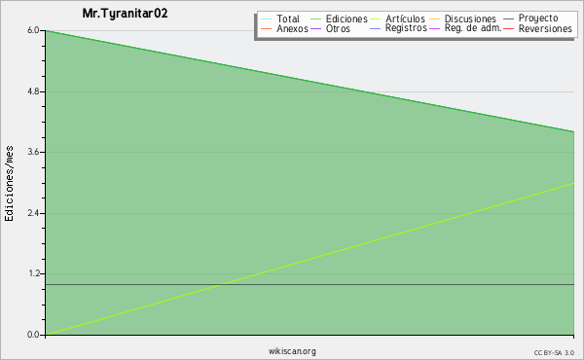Click the chart title Mr.Tyranitar02
This screenshot has height=360, width=584.
click(125, 14)
